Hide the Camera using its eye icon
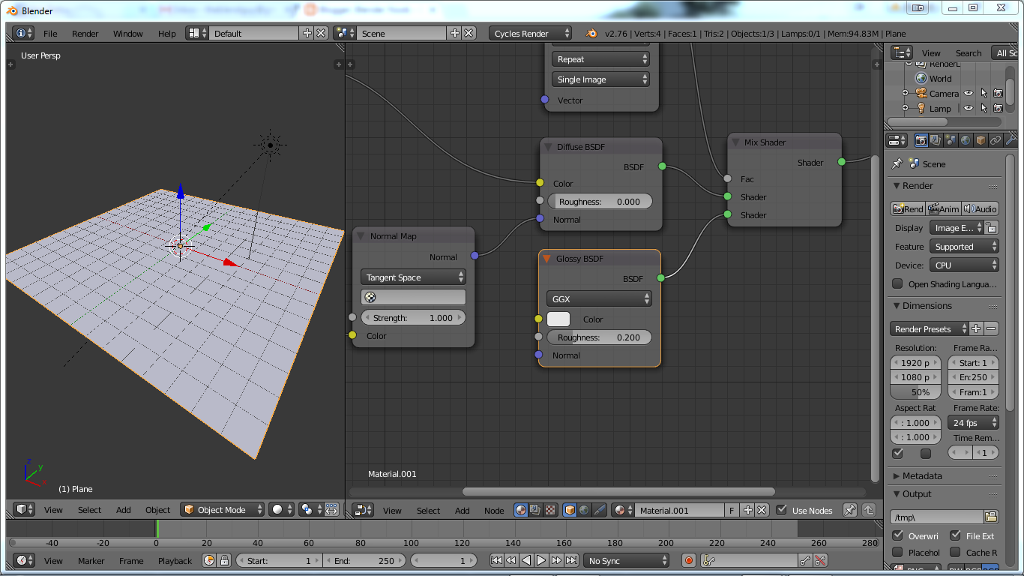This screenshot has width=1024, height=576. [x=969, y=94]
